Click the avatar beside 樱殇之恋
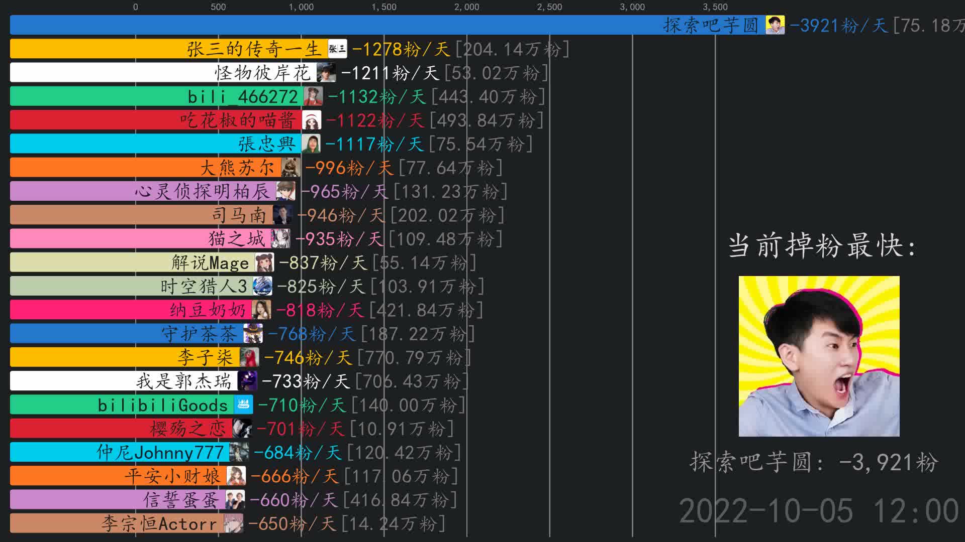 click(242, 429)
